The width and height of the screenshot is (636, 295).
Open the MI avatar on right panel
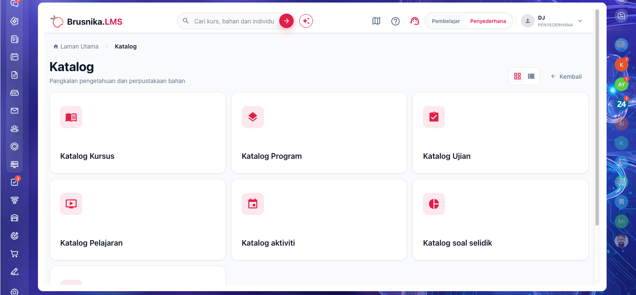tap(622, 221)
